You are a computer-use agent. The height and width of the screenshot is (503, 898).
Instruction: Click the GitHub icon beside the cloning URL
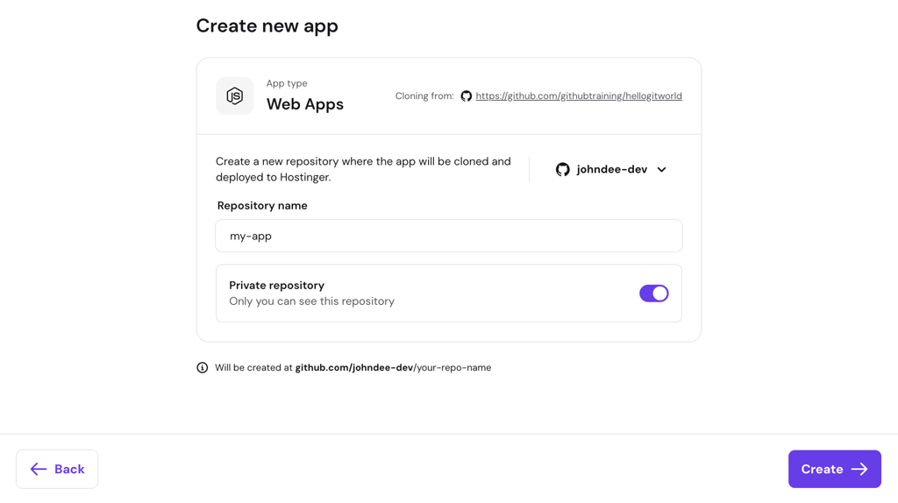(x=467, y=96)
